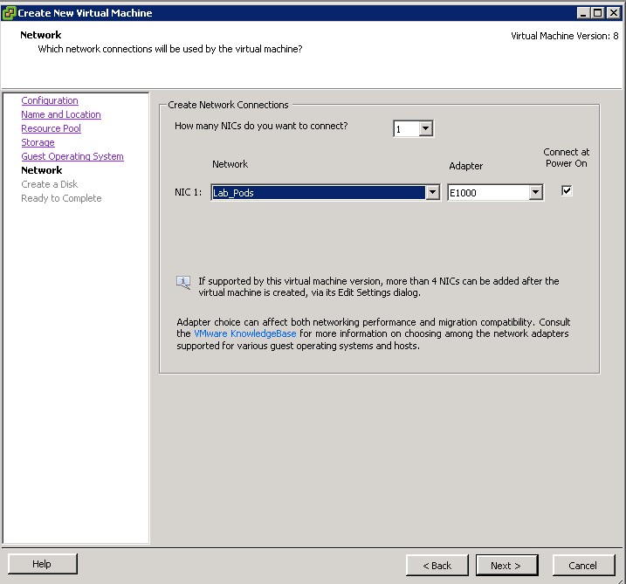Viewport: 626px width, 584px height.
Task: Jump to the Resource Pool step
Action: coord(52,128)
